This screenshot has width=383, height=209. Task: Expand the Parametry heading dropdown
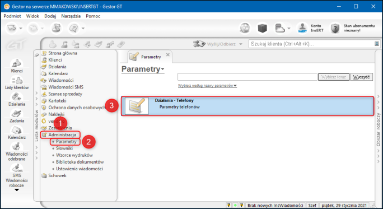163,69
